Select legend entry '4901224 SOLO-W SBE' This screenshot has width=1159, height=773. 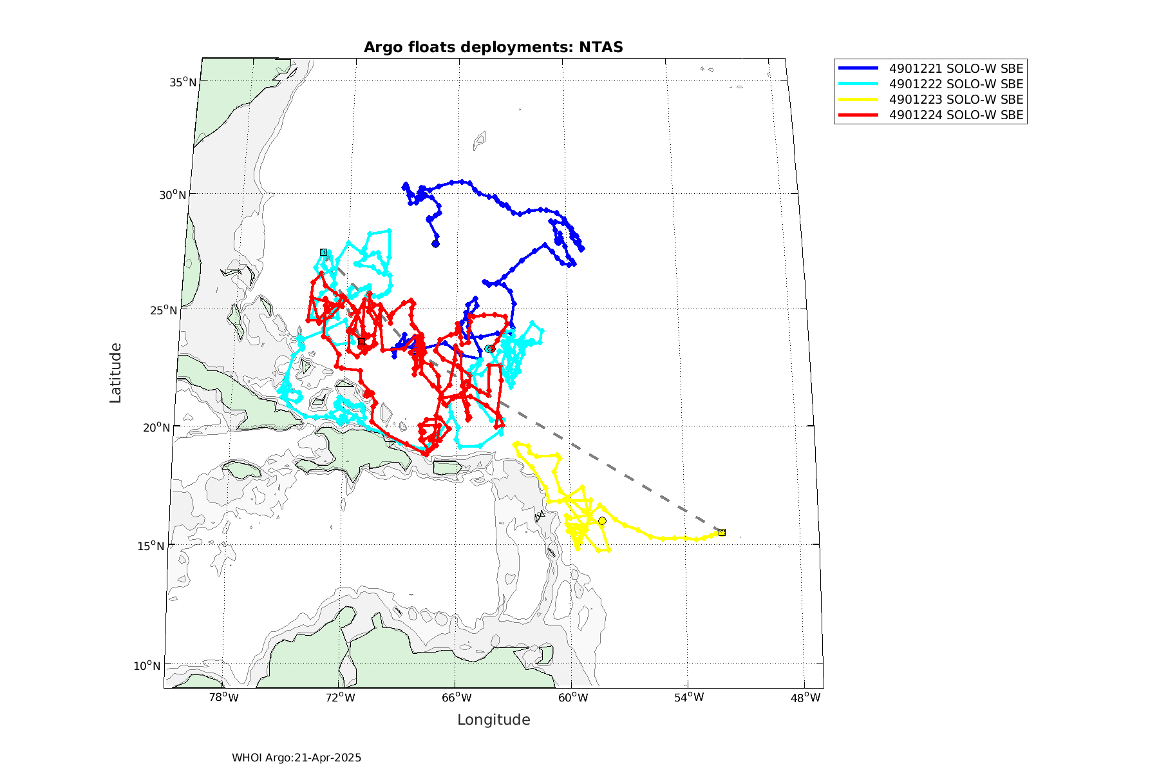click(x=956, y=115)
